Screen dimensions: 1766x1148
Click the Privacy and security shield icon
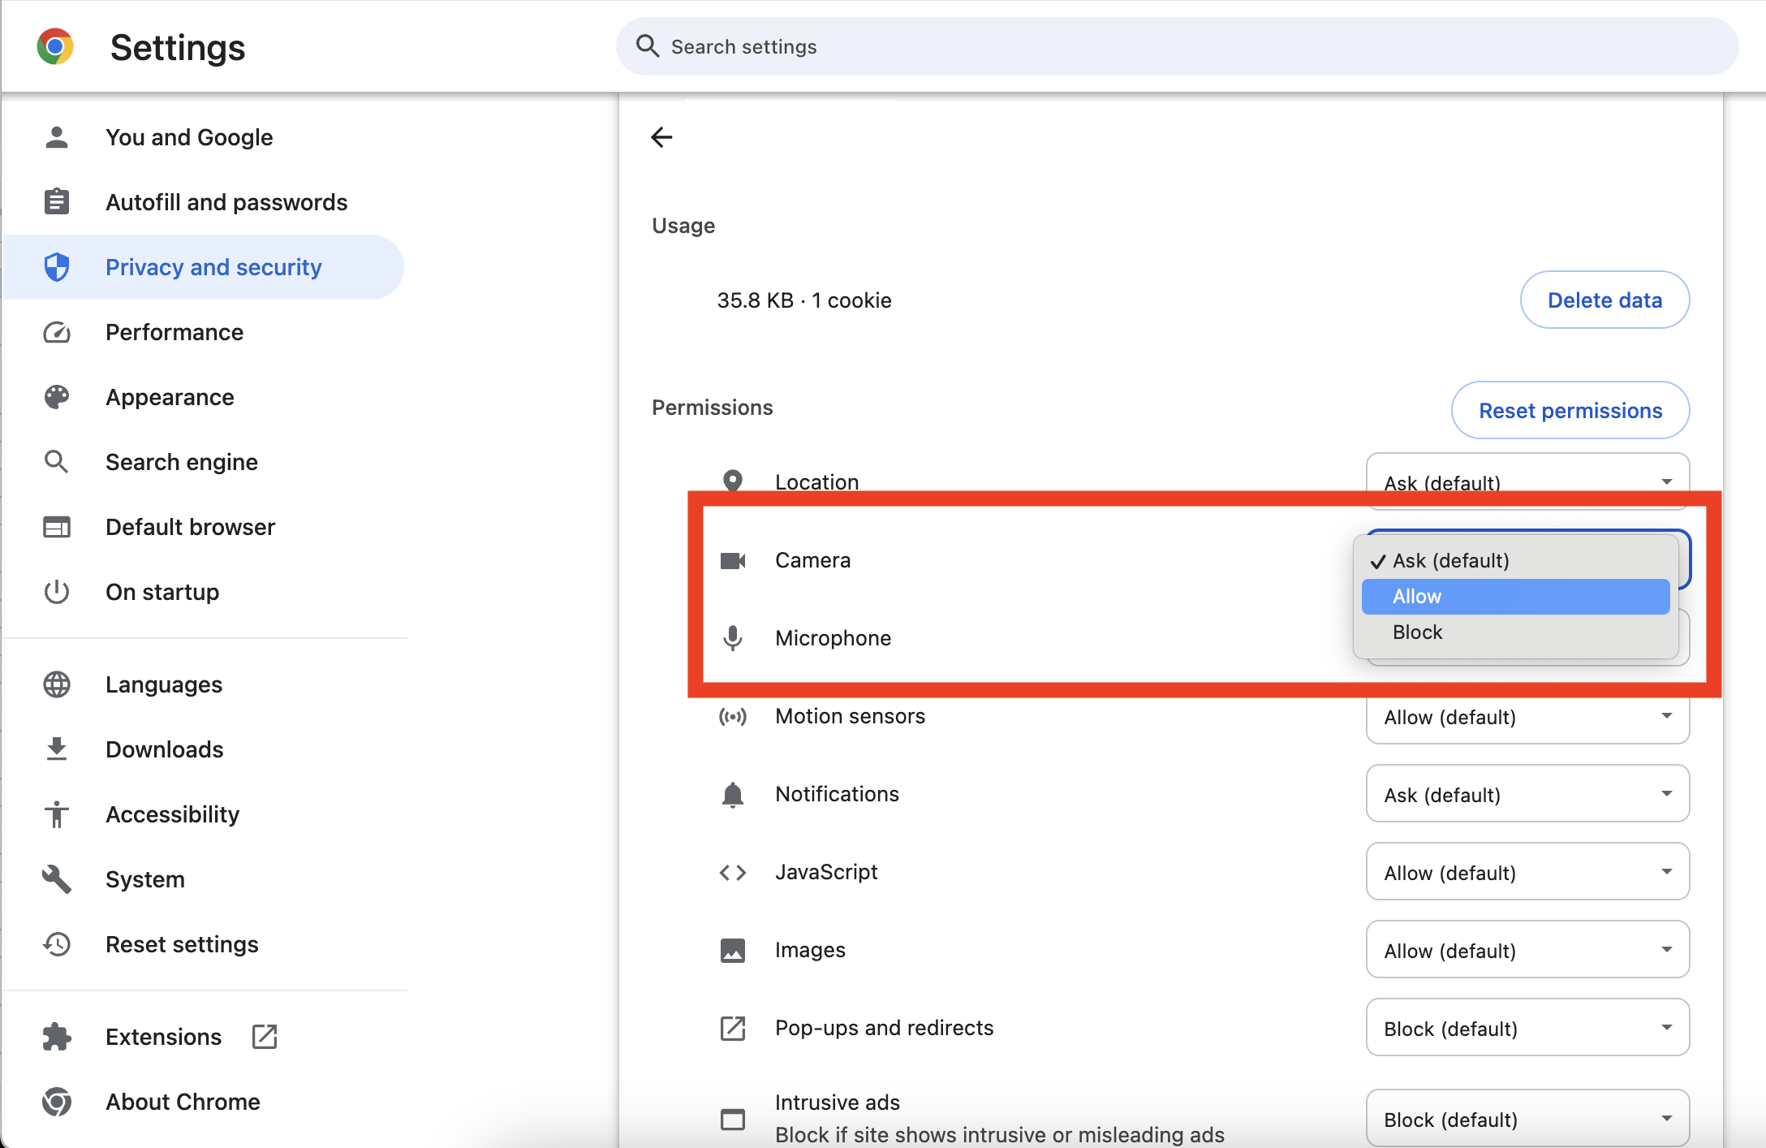(57, 267)
